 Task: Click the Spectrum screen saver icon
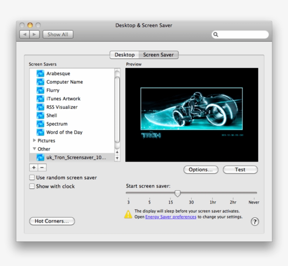[40, 124]
